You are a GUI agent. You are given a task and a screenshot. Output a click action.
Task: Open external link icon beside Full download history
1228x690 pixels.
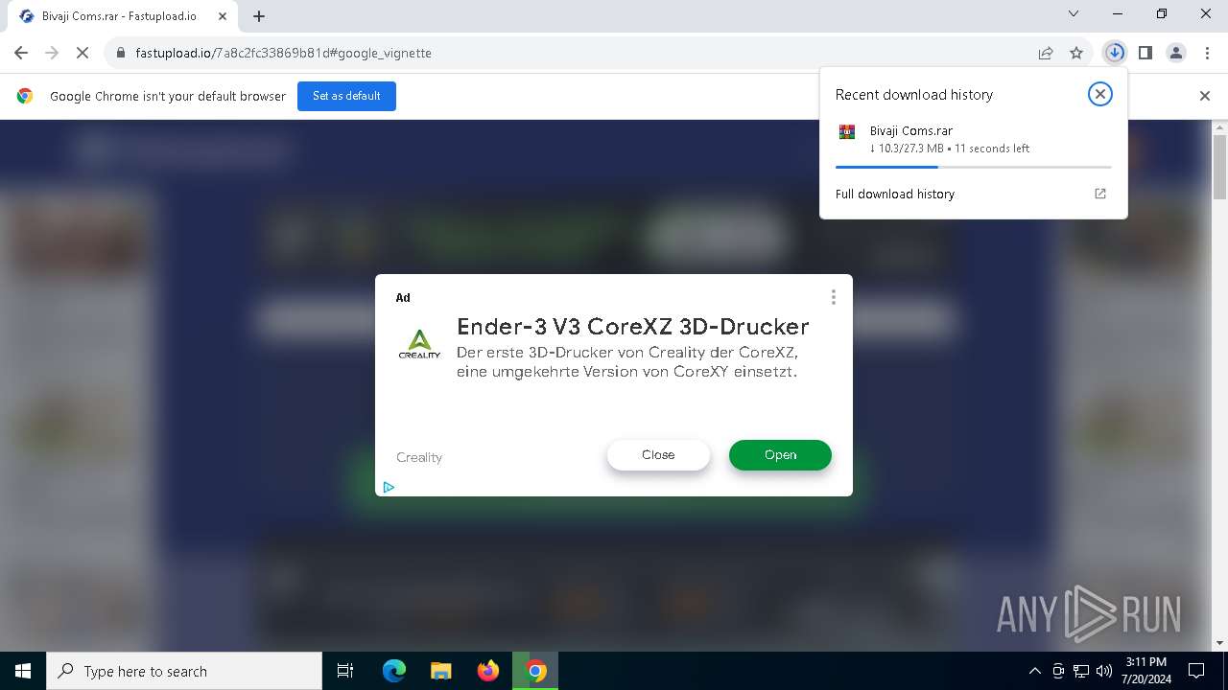pyautogui.click(x=1100, y=194)
